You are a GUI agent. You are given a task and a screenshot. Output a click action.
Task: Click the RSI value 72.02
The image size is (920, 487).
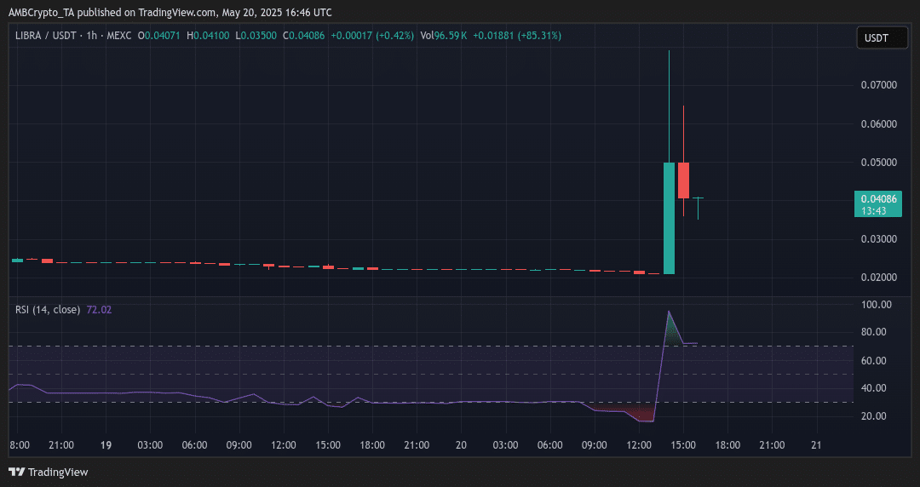point(99,309)
